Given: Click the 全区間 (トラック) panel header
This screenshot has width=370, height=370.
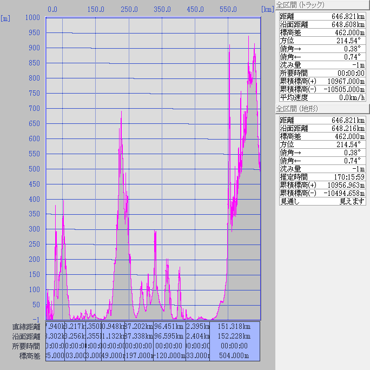Looking at the screenshot, I should click(x=300, y=5).
